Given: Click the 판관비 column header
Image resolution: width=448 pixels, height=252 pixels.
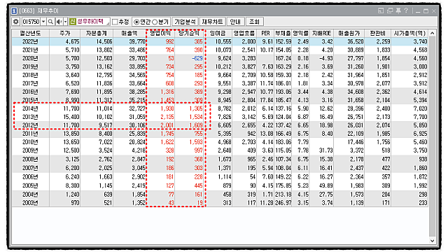Looking at the screenshot, I should tap(378, 33).
